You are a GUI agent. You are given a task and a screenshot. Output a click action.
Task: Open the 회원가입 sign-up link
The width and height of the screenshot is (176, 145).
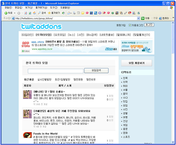(121, 25)
